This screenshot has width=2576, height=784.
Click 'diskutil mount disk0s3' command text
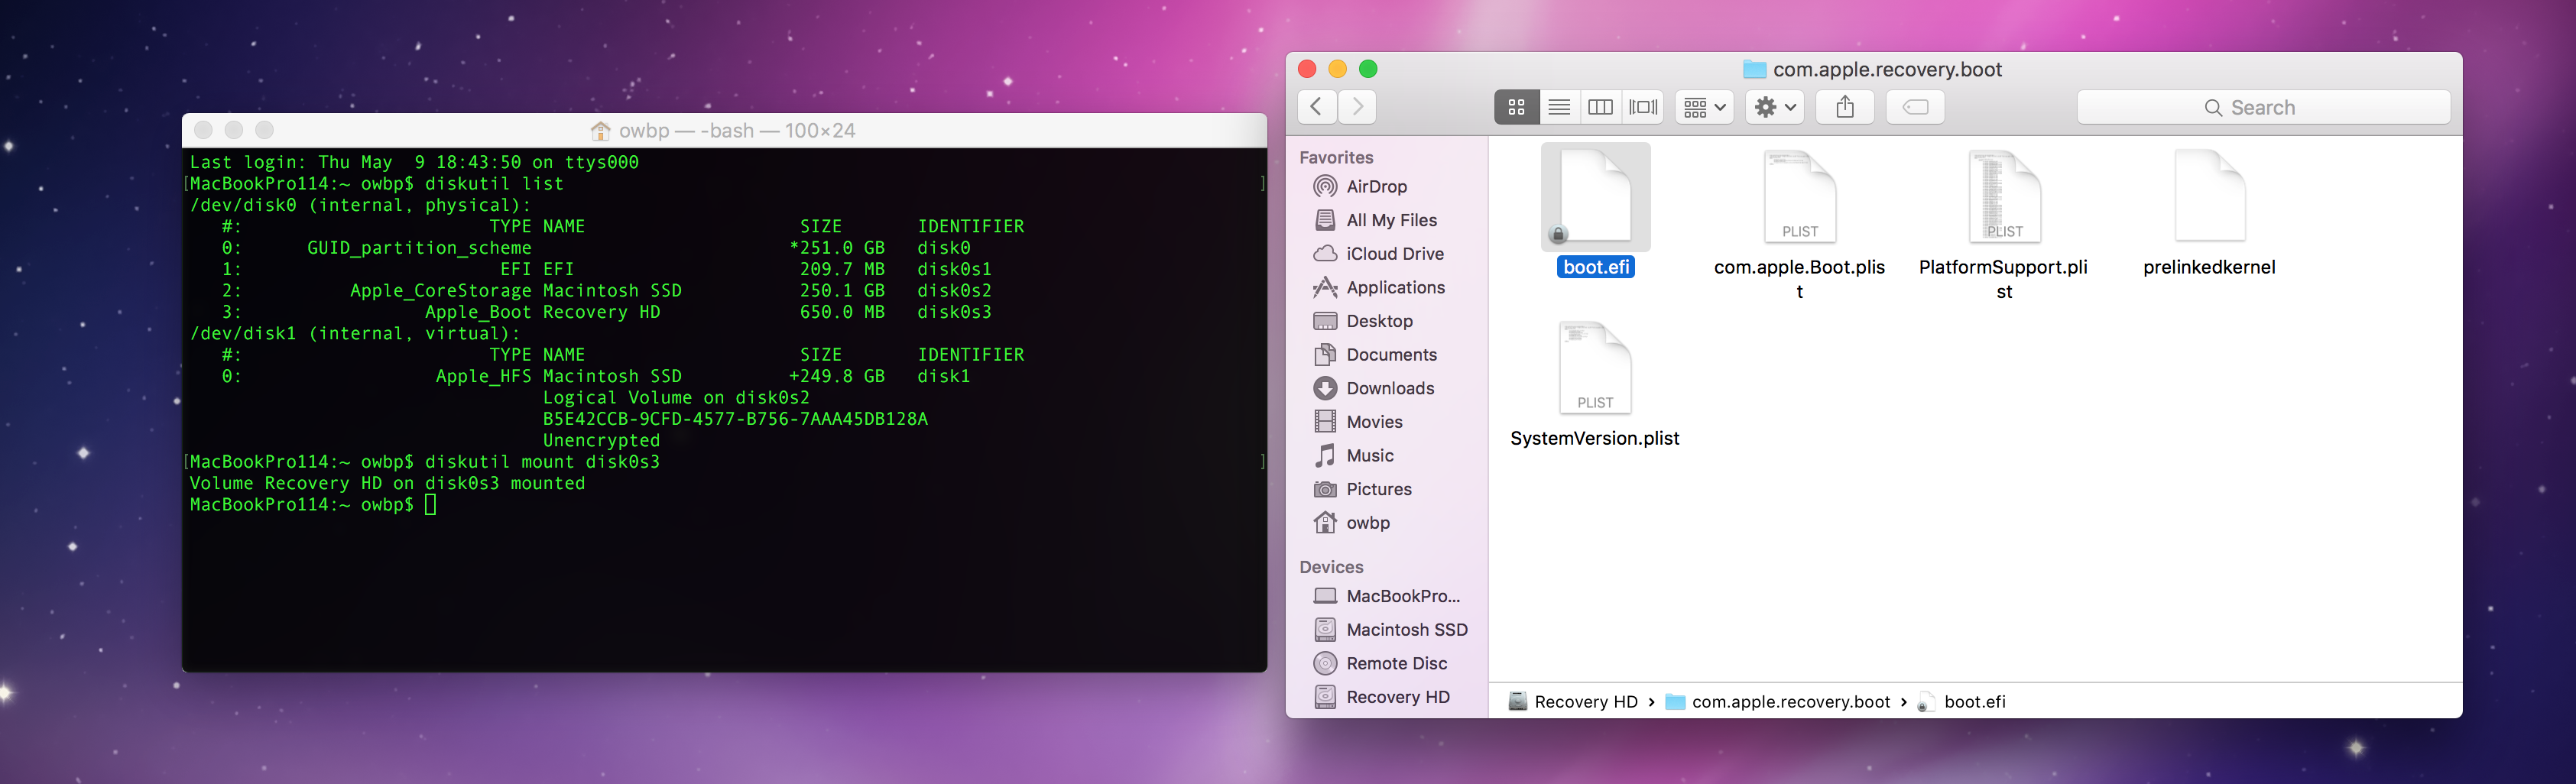pos(542,462)
